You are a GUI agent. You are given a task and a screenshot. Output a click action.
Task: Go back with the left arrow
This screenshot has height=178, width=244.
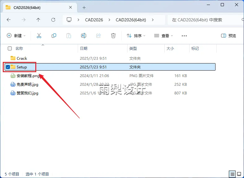click(x=9, y=20)
